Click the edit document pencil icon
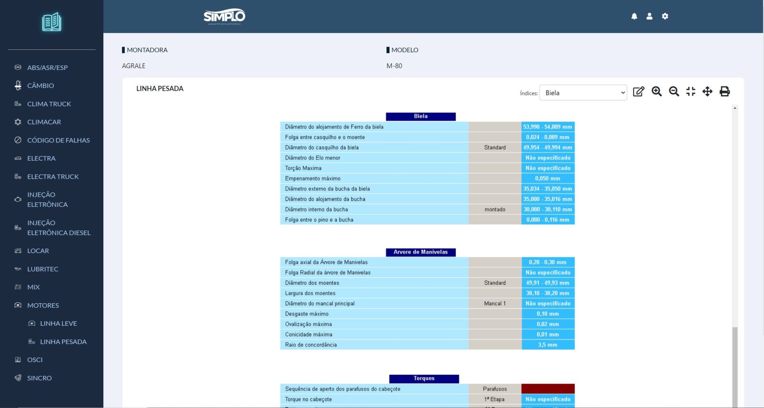Screen dimensions: 764x408 [x=639, y=92]
